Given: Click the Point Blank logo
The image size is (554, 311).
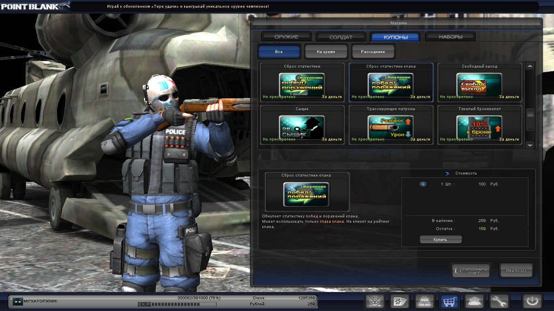Looking at the screenshot, I should point(35,6).
